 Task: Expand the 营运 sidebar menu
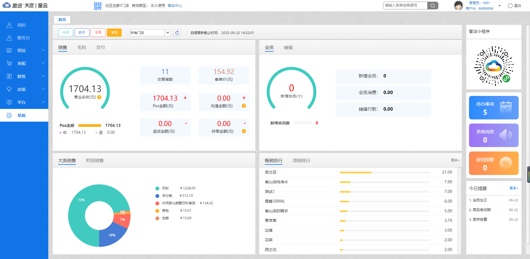point(24,51)
